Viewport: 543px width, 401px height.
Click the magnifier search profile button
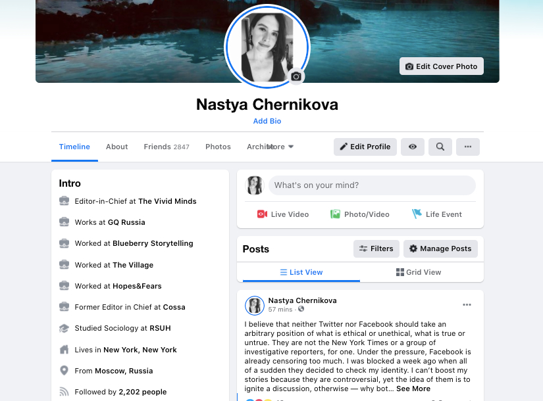click(x=440, y=147)
